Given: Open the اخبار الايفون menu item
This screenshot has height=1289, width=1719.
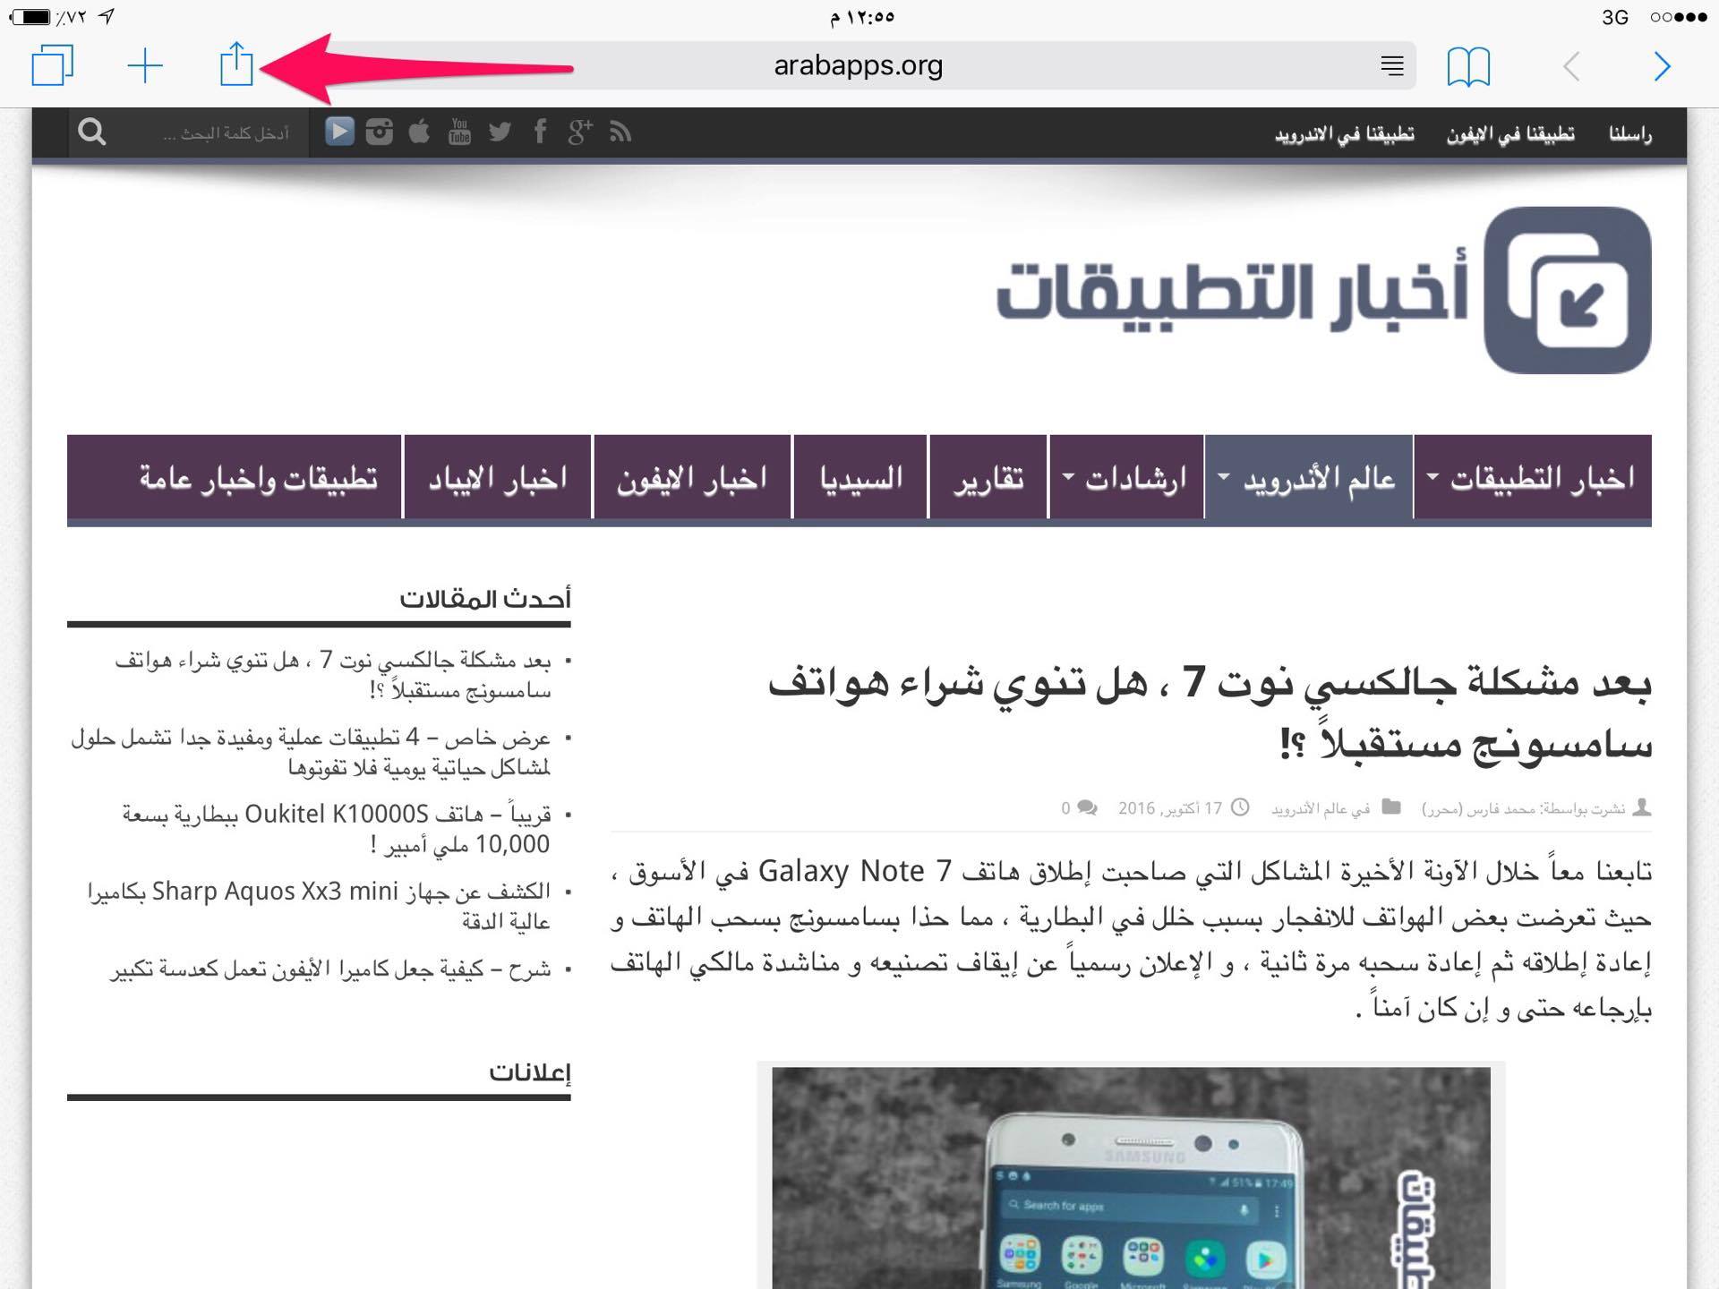Looking at the screenshot, I should coord(692,477).
